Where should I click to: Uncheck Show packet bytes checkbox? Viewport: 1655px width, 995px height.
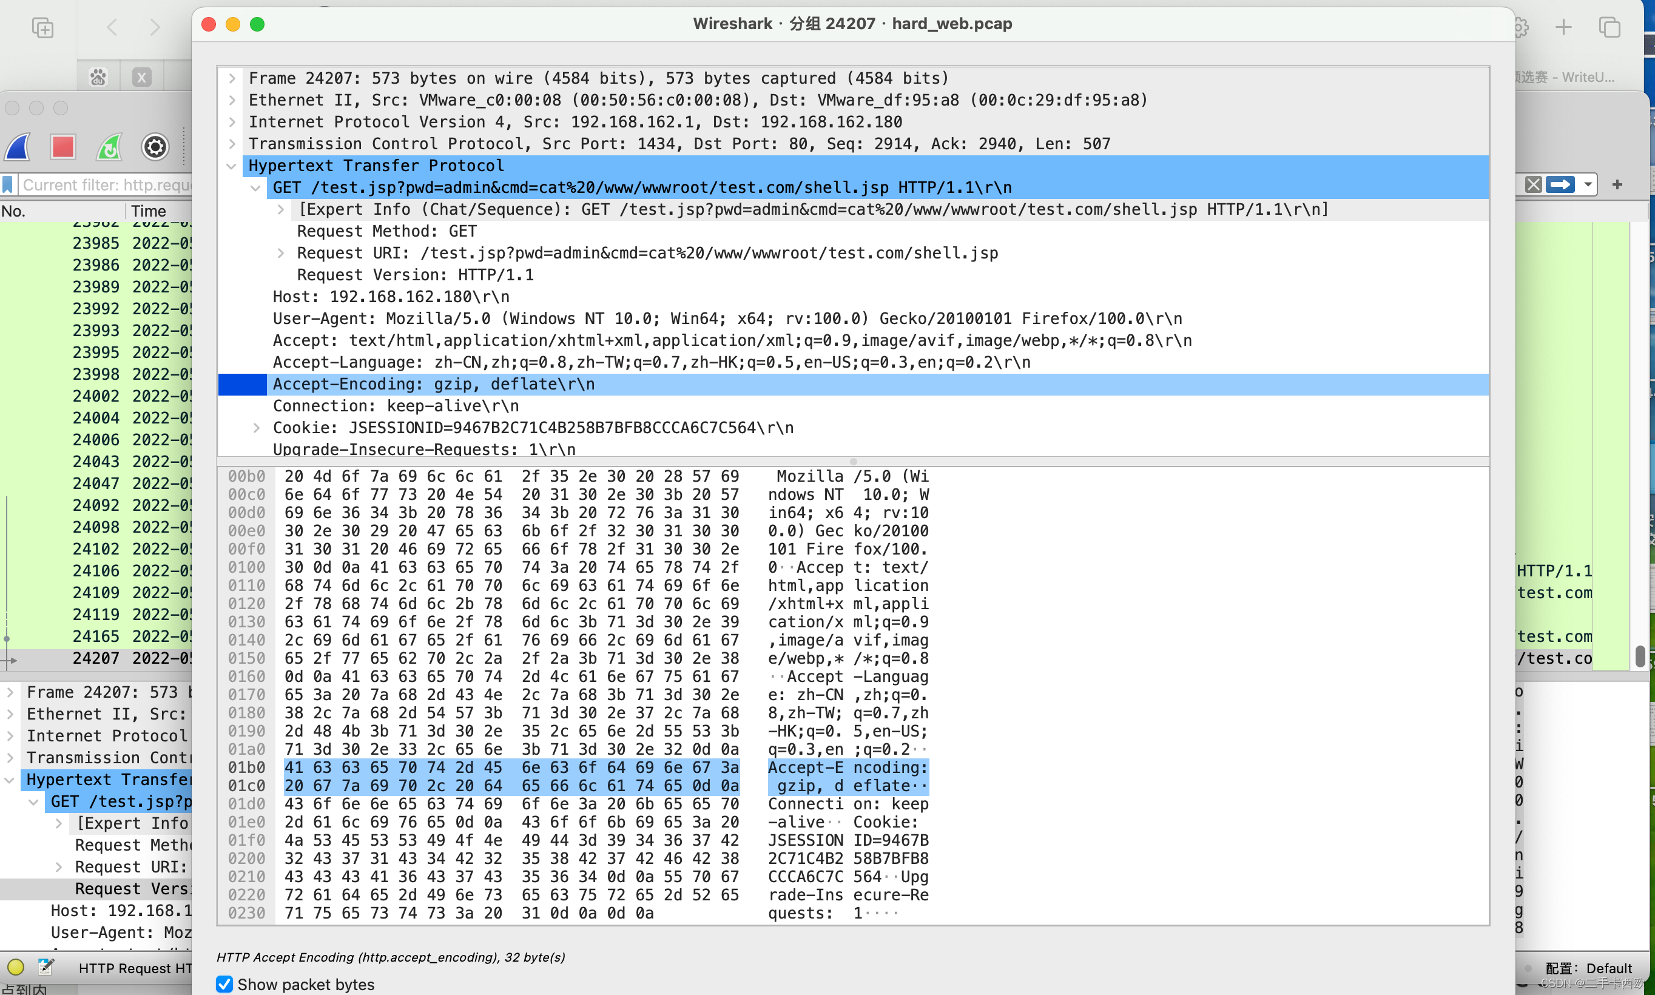click(x=224, y=983)
